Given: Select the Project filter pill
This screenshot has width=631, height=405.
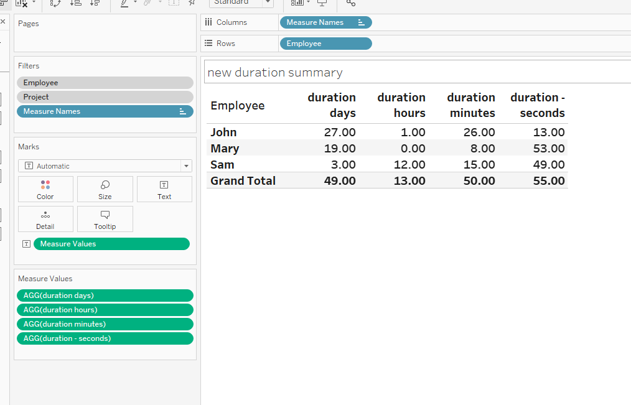Looking at the screenshot, I should (x=105, y=97).
